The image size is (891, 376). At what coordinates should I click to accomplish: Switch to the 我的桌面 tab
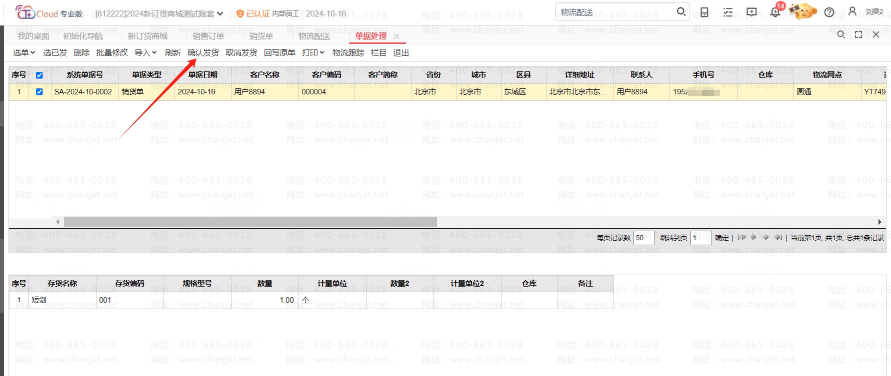click(33, 36)
